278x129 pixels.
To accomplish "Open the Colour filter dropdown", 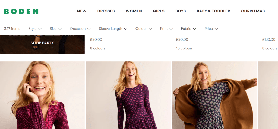I will (144, 29).
